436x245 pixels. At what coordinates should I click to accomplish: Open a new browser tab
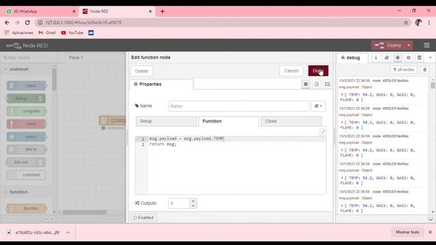click(162, 12)
